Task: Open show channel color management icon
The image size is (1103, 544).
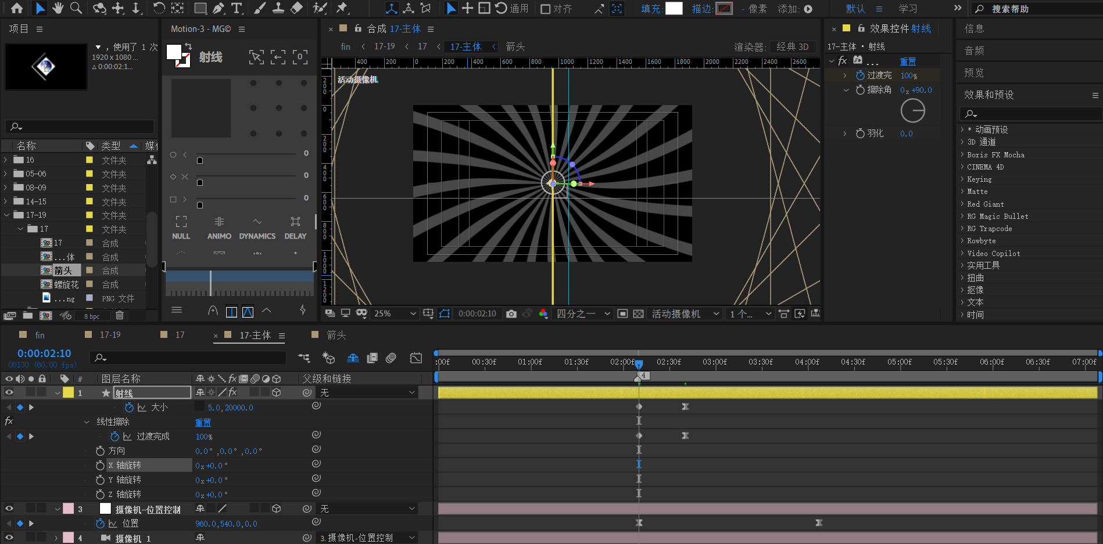Action: click(x=543, y=314)
